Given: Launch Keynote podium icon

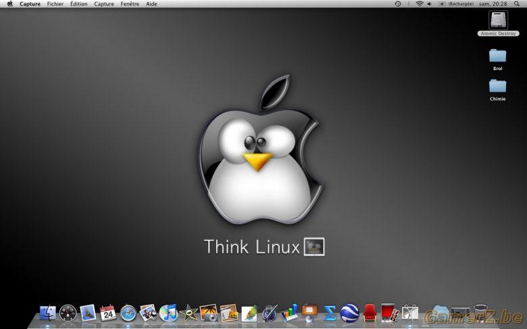Looking at the screenshot, I should click(x=309, y=313).
